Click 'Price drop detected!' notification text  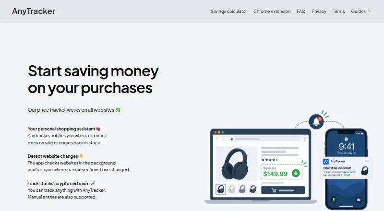point(337,168)
